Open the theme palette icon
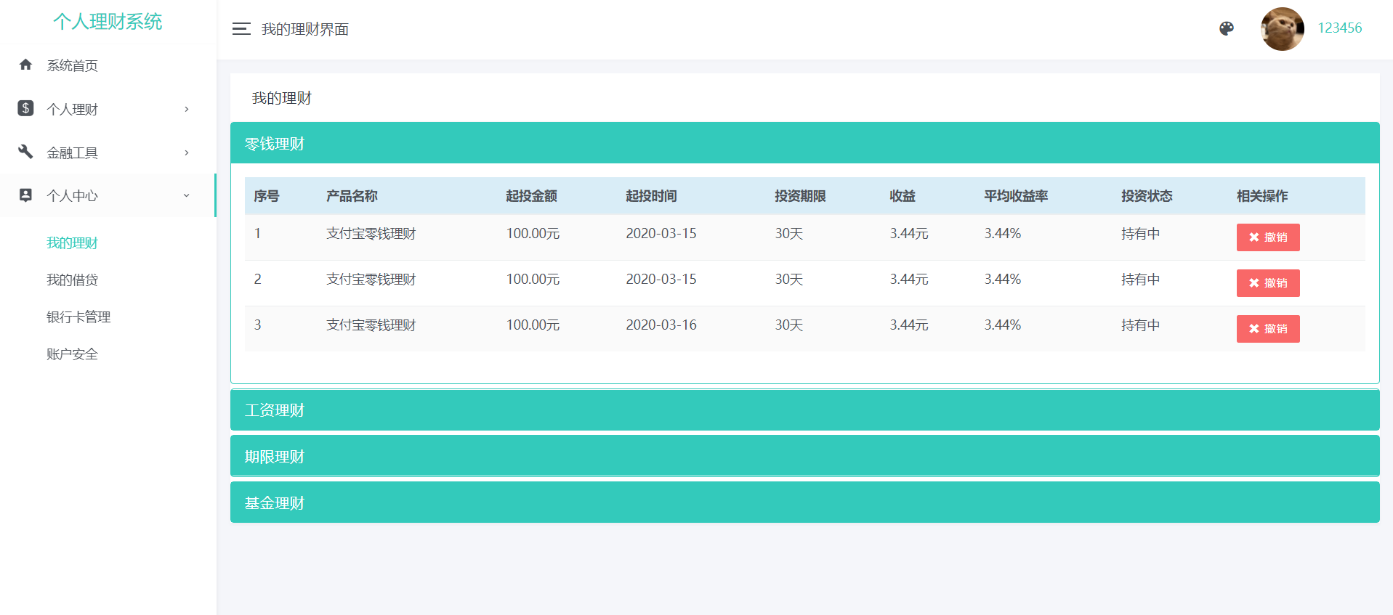Image resolution: width=1393 pixels, height=615 pixels. tap(1227, 28)
